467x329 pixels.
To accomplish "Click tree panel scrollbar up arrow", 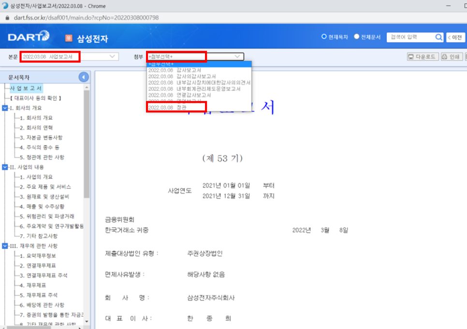I will pos(87,87).
